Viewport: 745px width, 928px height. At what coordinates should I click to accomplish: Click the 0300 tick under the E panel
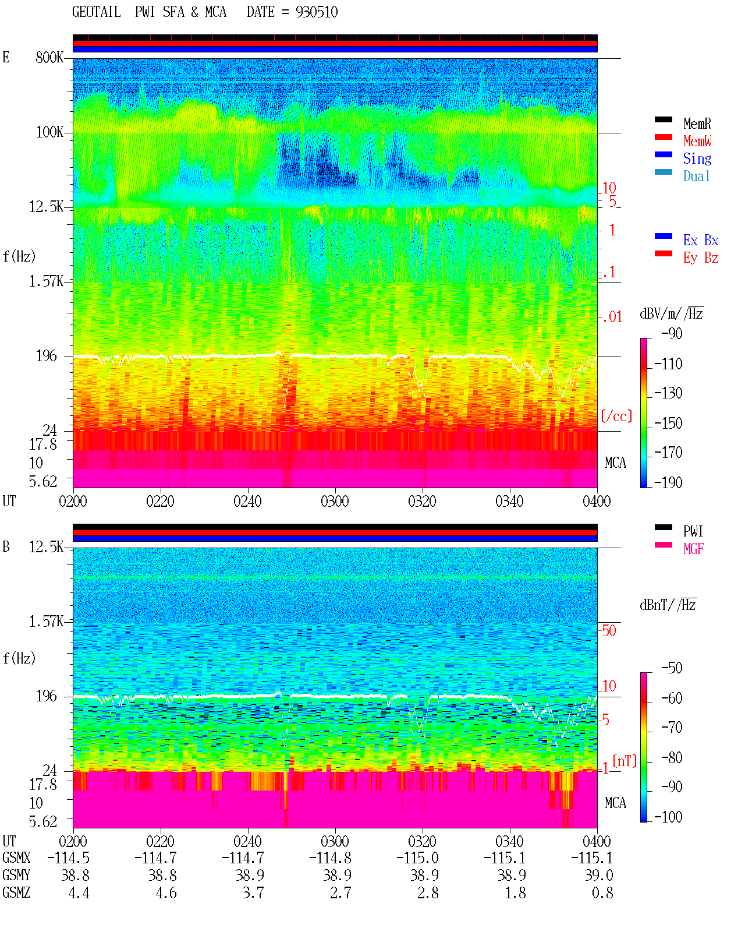coord(335,501)
